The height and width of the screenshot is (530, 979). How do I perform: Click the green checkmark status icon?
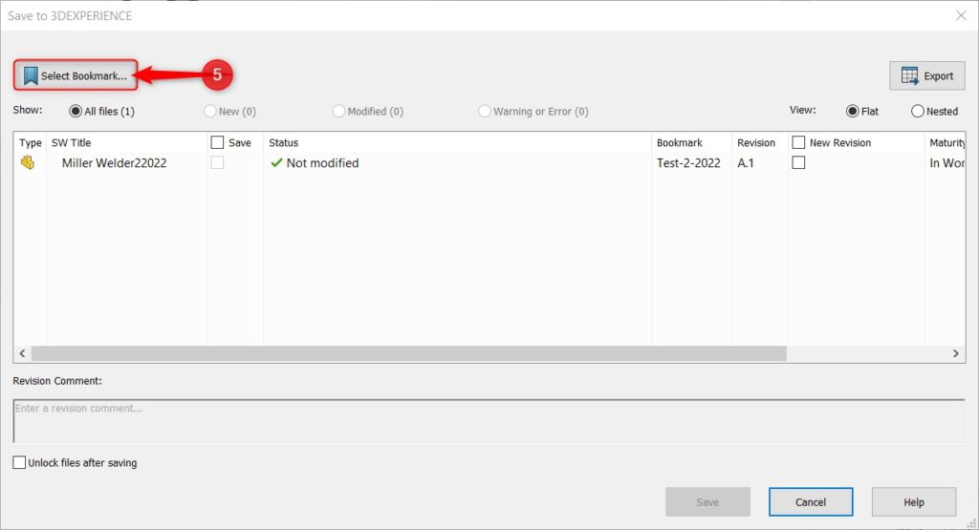(x=276, y=162)
